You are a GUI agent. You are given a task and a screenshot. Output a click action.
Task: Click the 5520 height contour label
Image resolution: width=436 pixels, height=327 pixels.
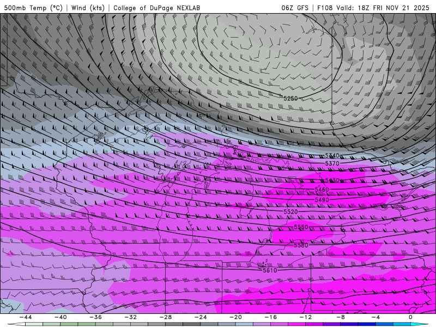click(x=290, y=211)
